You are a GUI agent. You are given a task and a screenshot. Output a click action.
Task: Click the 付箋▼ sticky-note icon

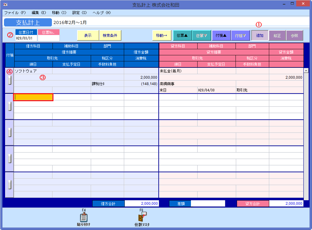pyautogui.click(x=240, y=35)
